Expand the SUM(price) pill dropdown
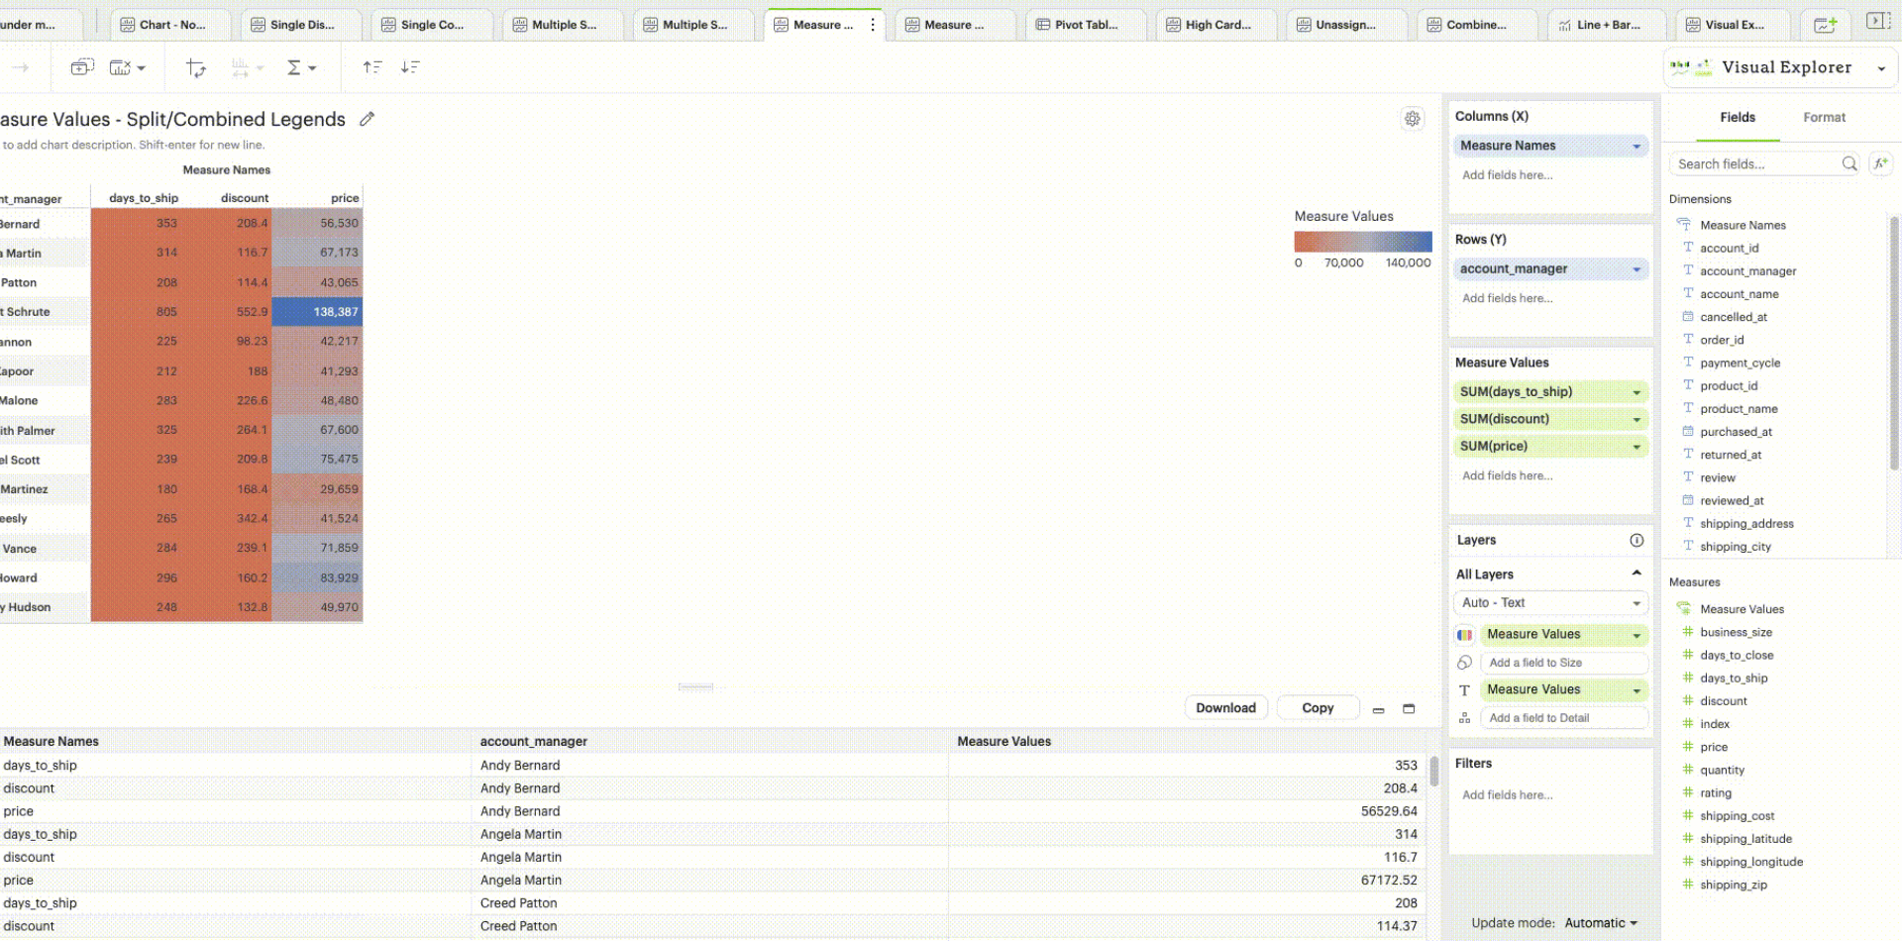1902x941 pixels. tap(1637, 447)
